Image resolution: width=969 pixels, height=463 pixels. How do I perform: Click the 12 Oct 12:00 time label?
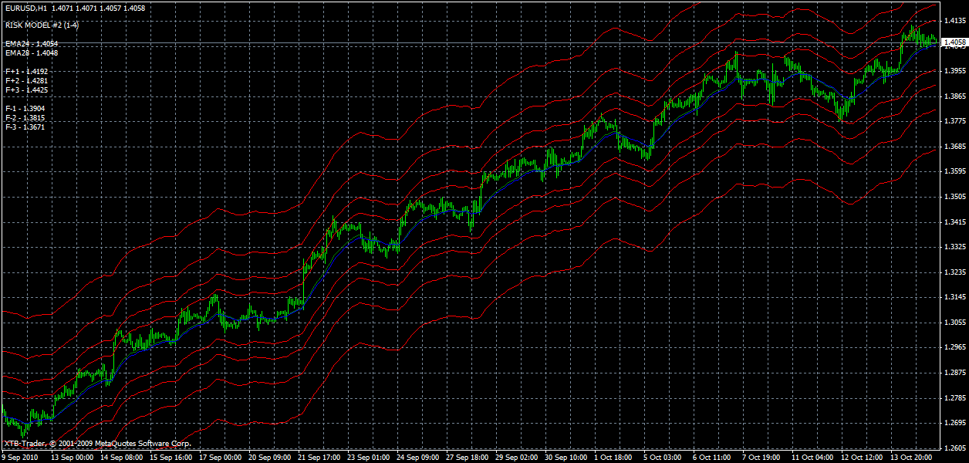click(863, 458)
